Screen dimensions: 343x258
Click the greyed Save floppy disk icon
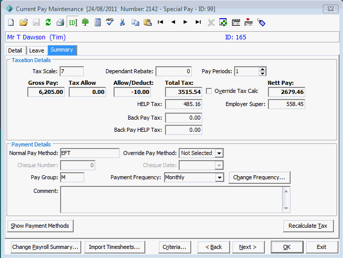(36, 22)
